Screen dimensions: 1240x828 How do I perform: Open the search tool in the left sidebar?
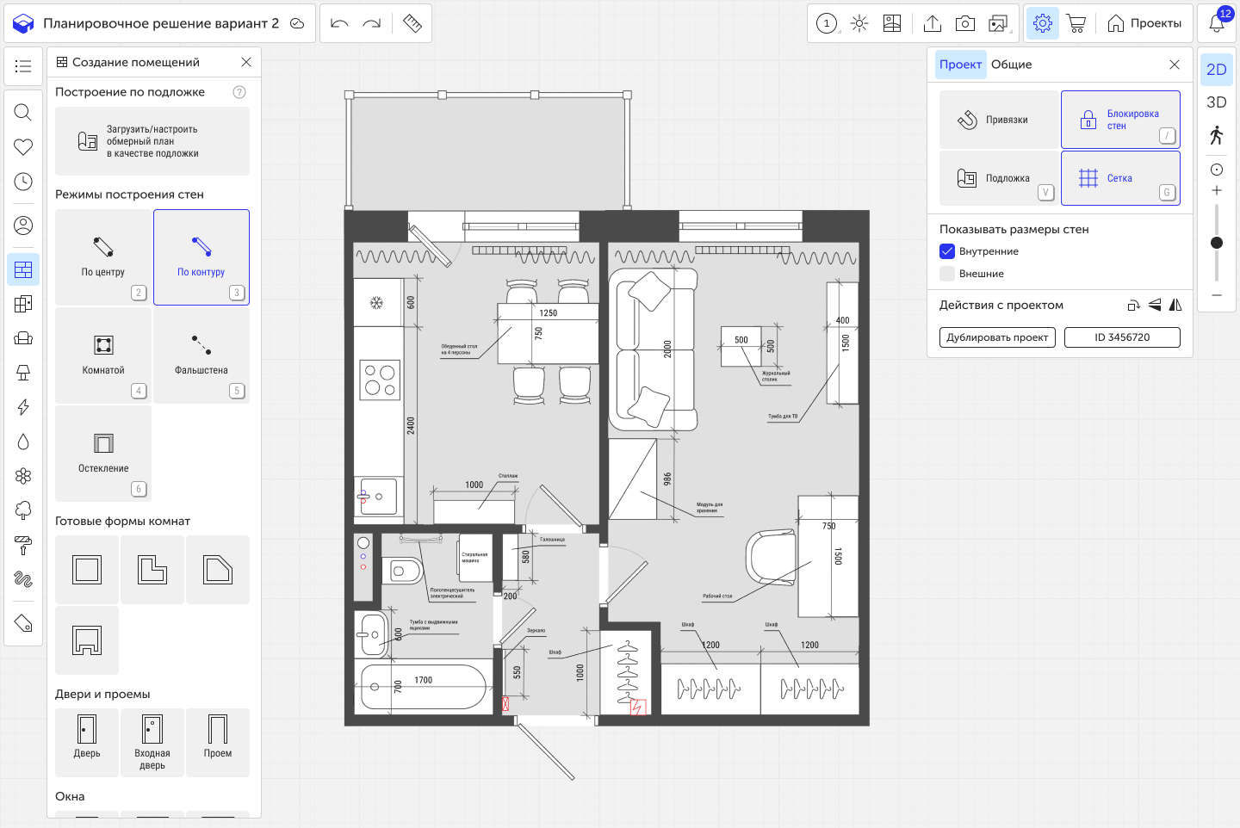(23, 113)
